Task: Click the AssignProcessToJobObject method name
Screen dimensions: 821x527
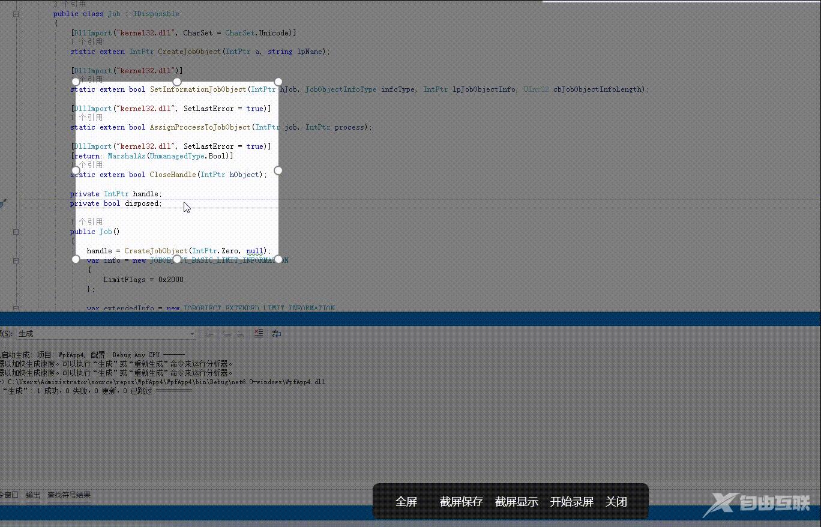Action: [x=200, y=127]
